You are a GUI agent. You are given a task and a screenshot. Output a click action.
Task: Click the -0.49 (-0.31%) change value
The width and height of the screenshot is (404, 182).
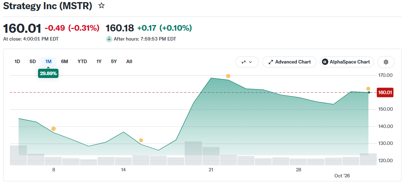click(72, 28)
